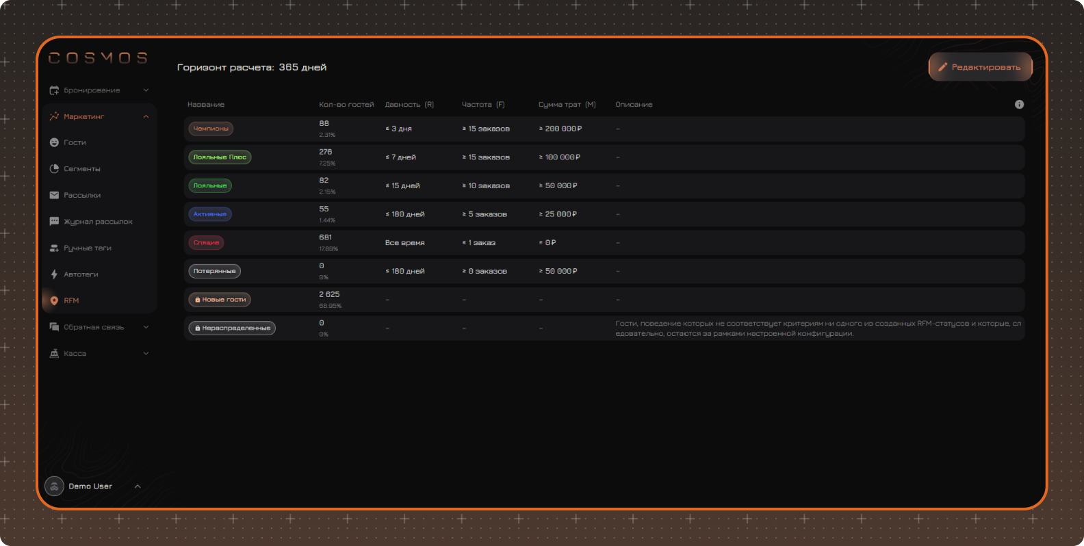Viewport: 1084px width, 546px height.
Task: Expand the Бронирование menu chevron
Action: (x=146, y=90)
